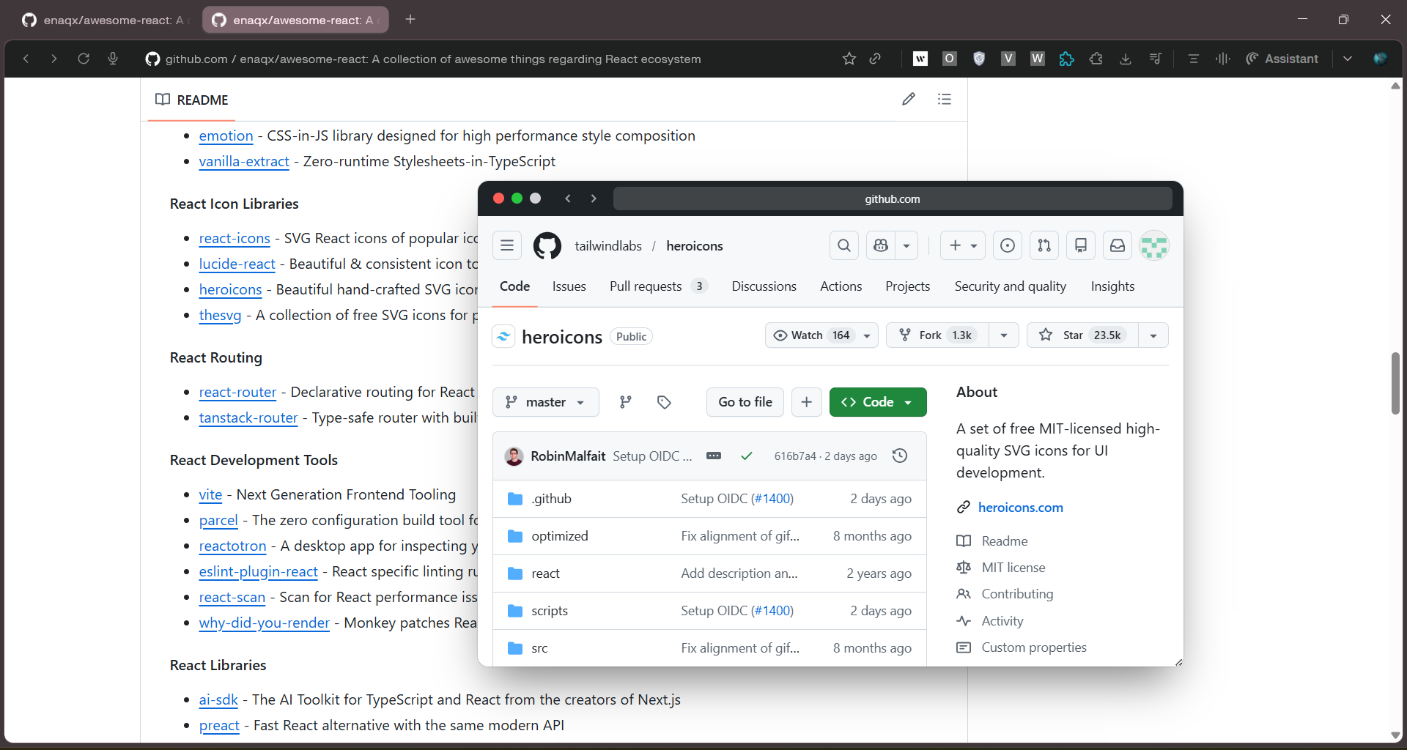1407x750 pixels.
Task: Open the .github folder
Action: click(x=552, y=499)
